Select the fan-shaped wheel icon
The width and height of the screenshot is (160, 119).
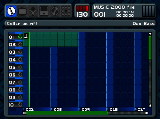55,11
